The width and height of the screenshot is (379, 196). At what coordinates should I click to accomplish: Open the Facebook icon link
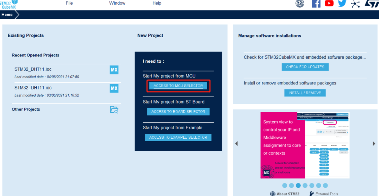pyautogui.click(x=316, y=3)
